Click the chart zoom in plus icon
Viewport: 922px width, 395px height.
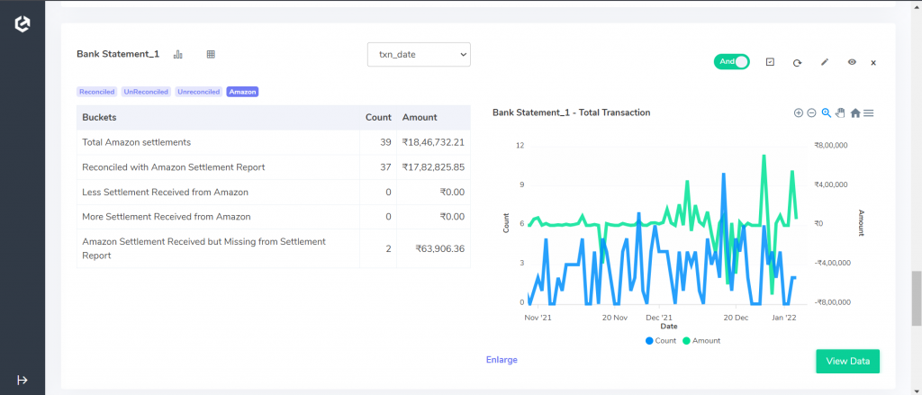click(x=799, y=112)
